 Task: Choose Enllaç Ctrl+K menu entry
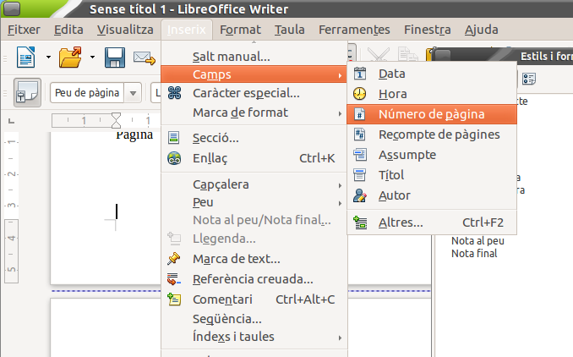(254, 158)
